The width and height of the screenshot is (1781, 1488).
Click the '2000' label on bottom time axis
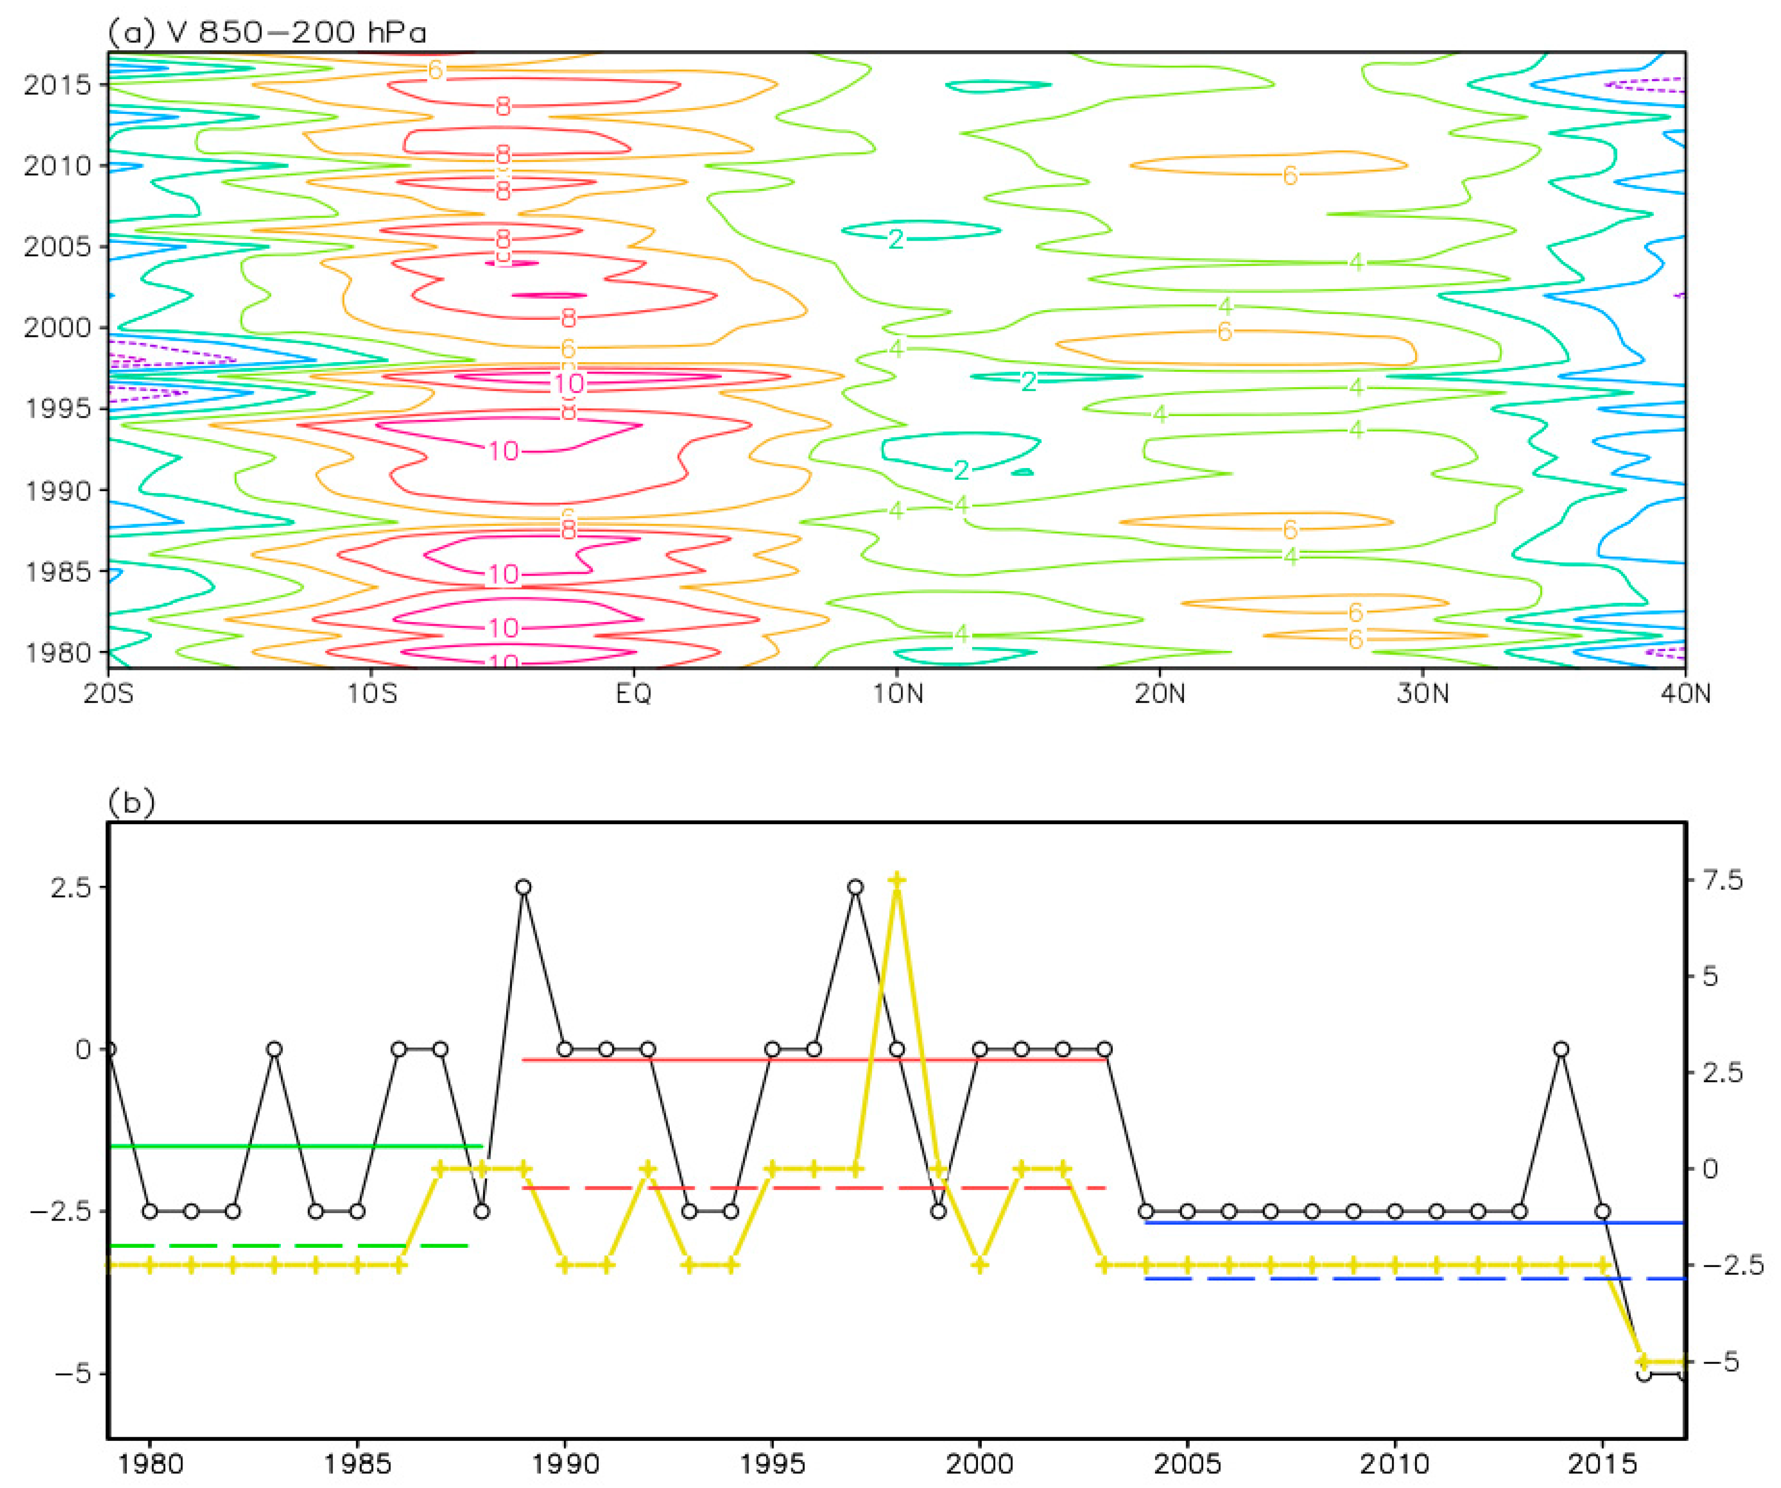coord(980,1462)
